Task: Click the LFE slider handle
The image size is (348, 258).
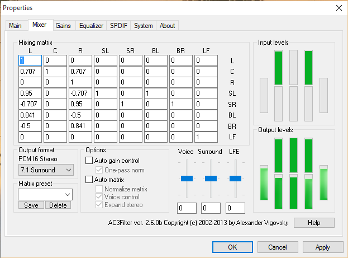Action: click(236, 178)
